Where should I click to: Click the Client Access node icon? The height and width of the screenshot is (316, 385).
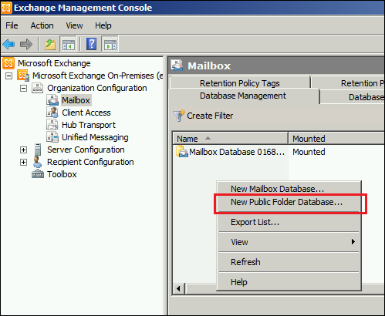pyautogui.click(x=52, y=113)
